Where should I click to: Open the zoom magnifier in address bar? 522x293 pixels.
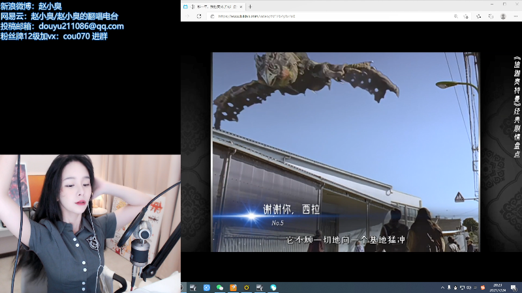(x=455, y=16)
